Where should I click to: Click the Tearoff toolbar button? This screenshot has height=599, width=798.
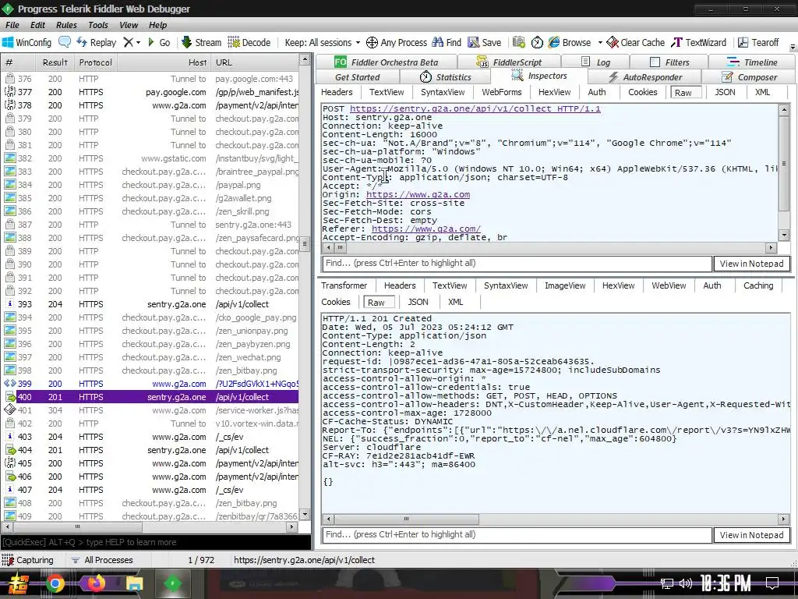tap(759, 42)
